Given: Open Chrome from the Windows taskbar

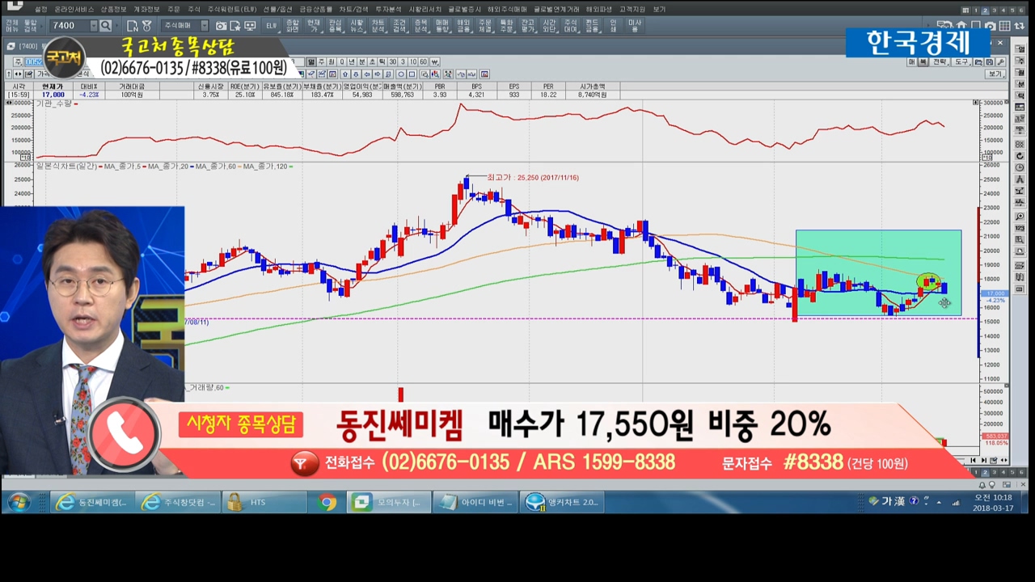Looking at the screenshot, I should pos(327,503).
